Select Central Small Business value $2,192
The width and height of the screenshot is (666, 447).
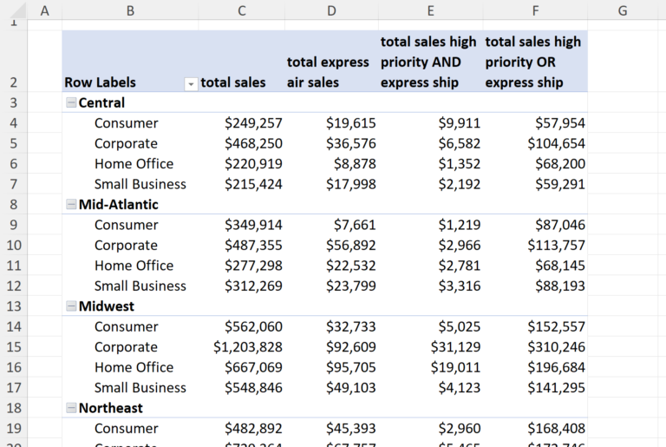[x=460, y=184]
